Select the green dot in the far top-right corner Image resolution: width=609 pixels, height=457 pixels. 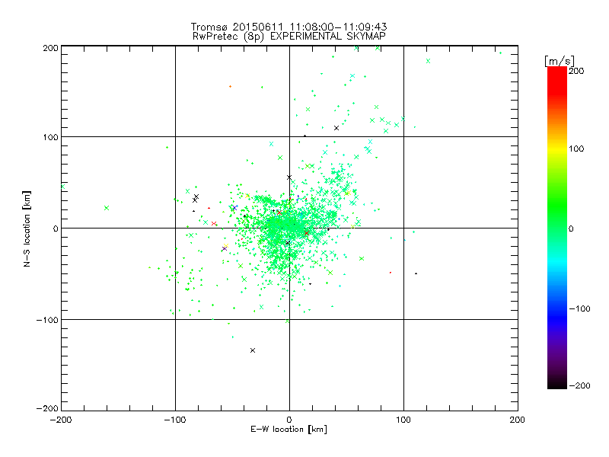pyautogui.click(x=501, y=53)
